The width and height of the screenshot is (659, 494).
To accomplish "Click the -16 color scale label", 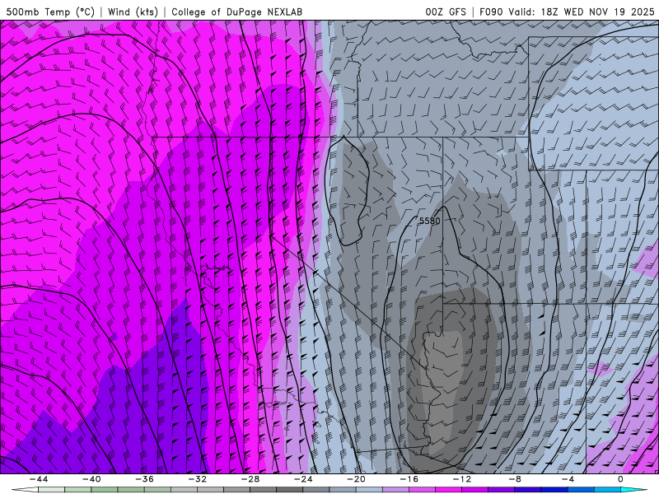I will (409, 479).
